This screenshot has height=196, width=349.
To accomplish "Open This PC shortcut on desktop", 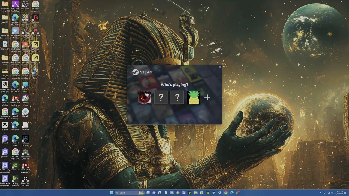I will pos(25,87).
